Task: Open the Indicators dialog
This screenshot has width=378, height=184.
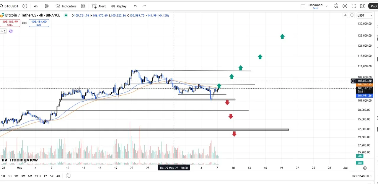Action: click(66, 6)
